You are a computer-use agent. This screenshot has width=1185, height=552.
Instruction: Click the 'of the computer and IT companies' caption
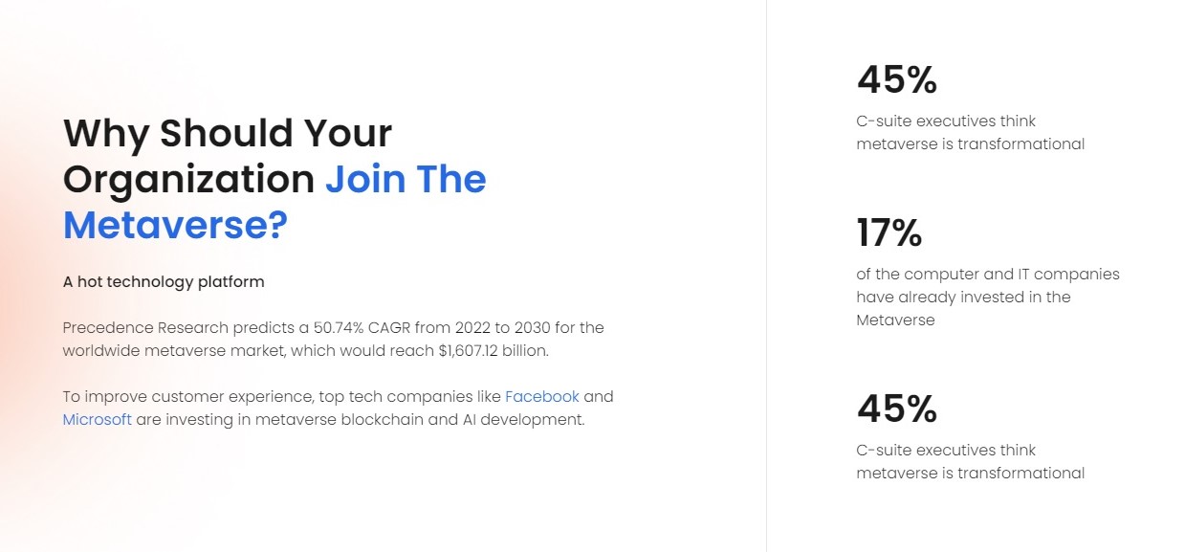(988, 275)
